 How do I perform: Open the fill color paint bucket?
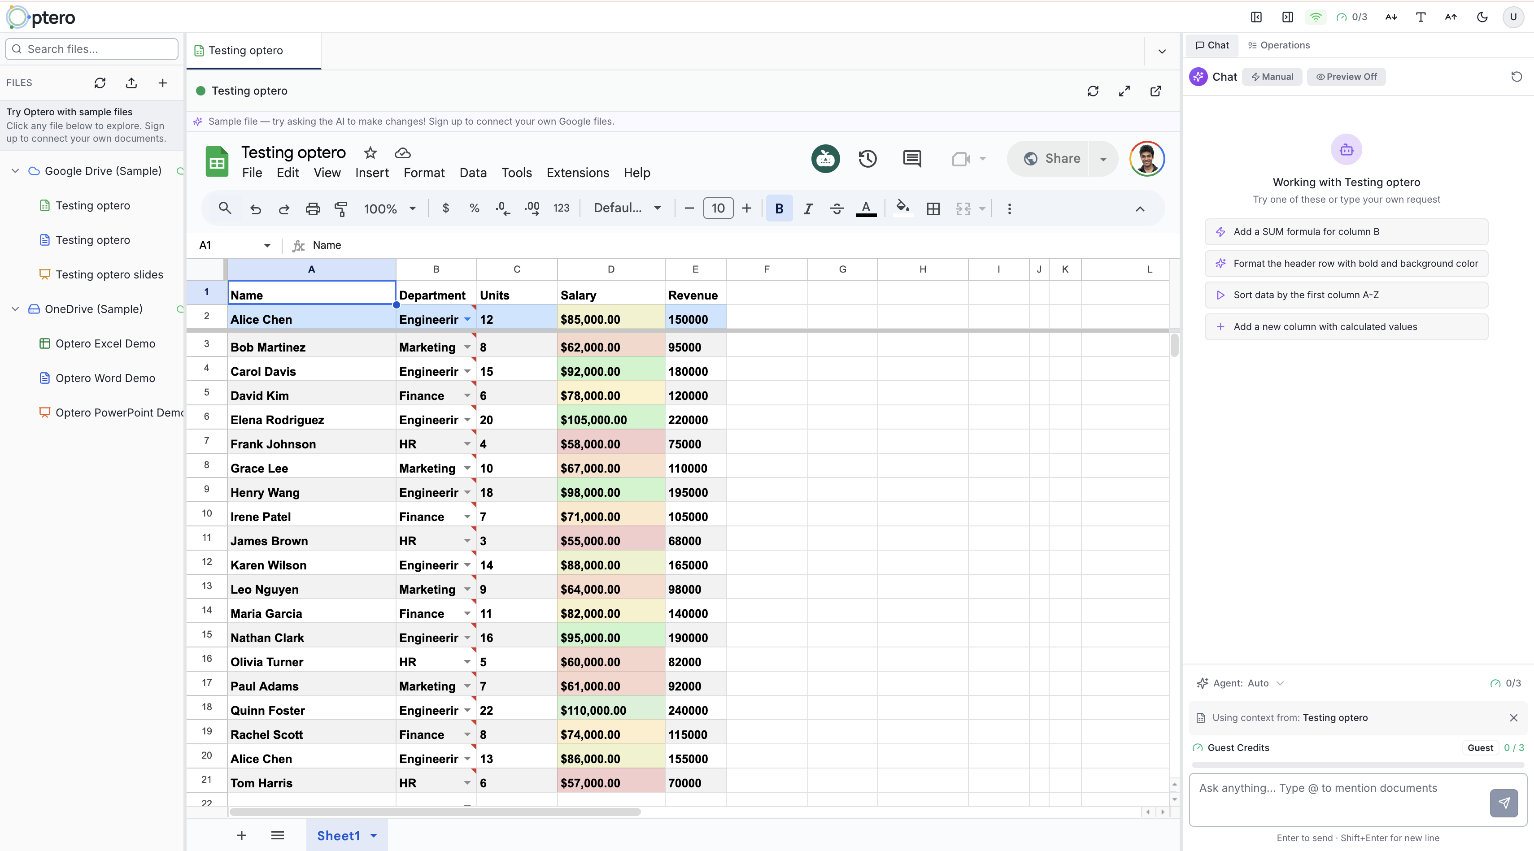[903, 208]
